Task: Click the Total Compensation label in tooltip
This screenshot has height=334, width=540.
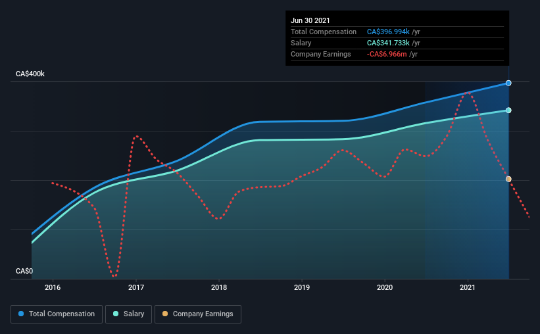Action: (x=324, y=32)
